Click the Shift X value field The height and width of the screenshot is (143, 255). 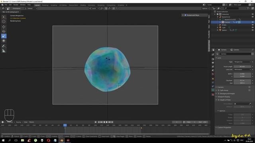tap(242, 74)
